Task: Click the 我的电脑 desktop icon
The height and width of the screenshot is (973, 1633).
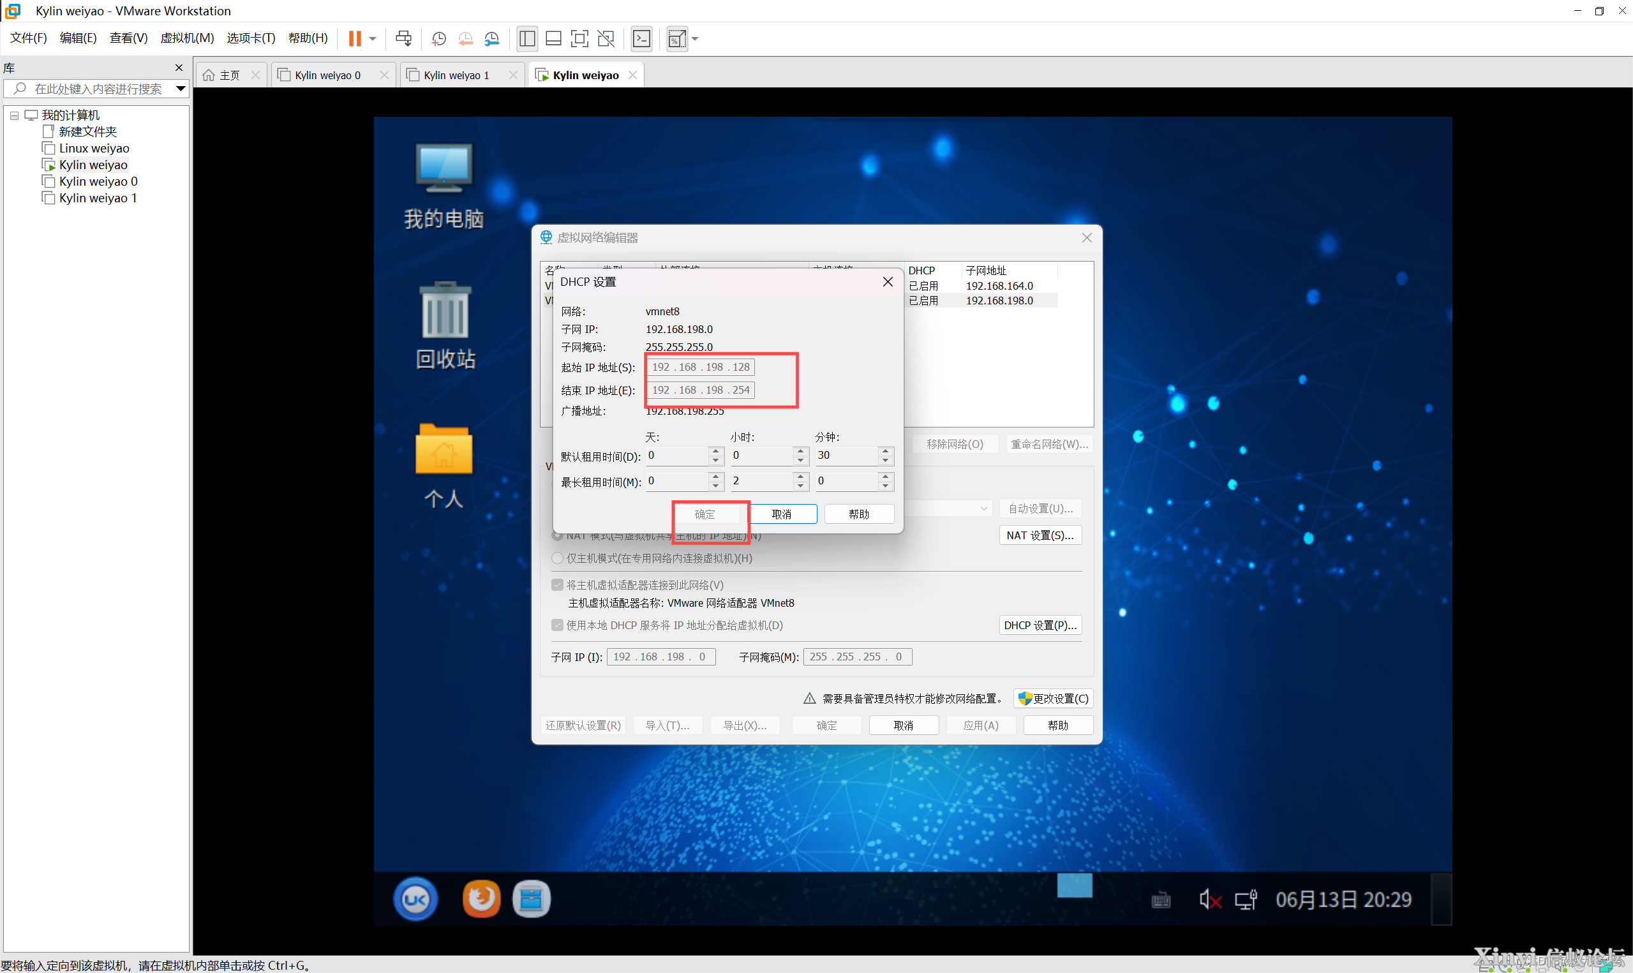Action: [444, 186]
